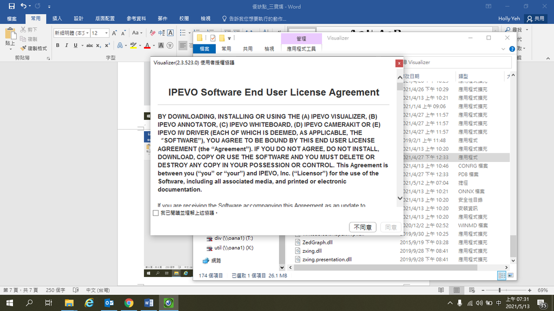Toggle subscript formatting
The height and width of the screenshot is (311, 554).
click(x=98, y=45)
